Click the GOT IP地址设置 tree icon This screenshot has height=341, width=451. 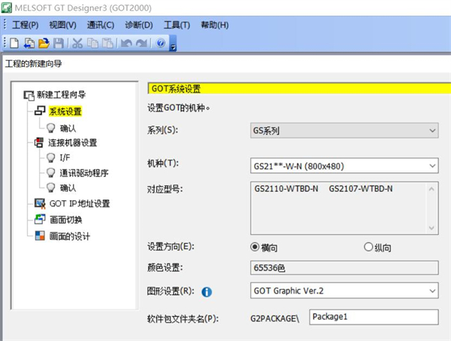(x=40, y=203)
